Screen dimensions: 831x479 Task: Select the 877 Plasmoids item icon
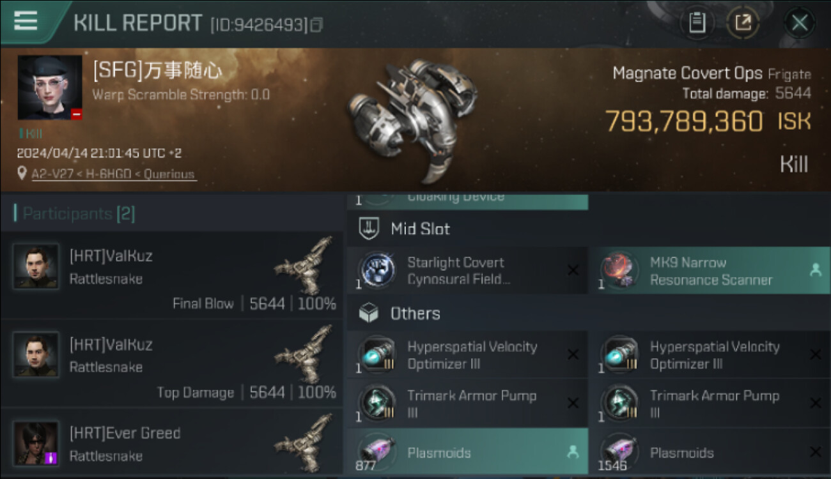pyautogui.click(x=376, y=452)
